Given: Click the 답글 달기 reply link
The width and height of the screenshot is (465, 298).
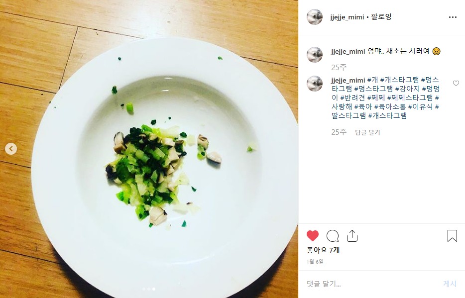Looking at the screenshot, I should click(367, 132).
